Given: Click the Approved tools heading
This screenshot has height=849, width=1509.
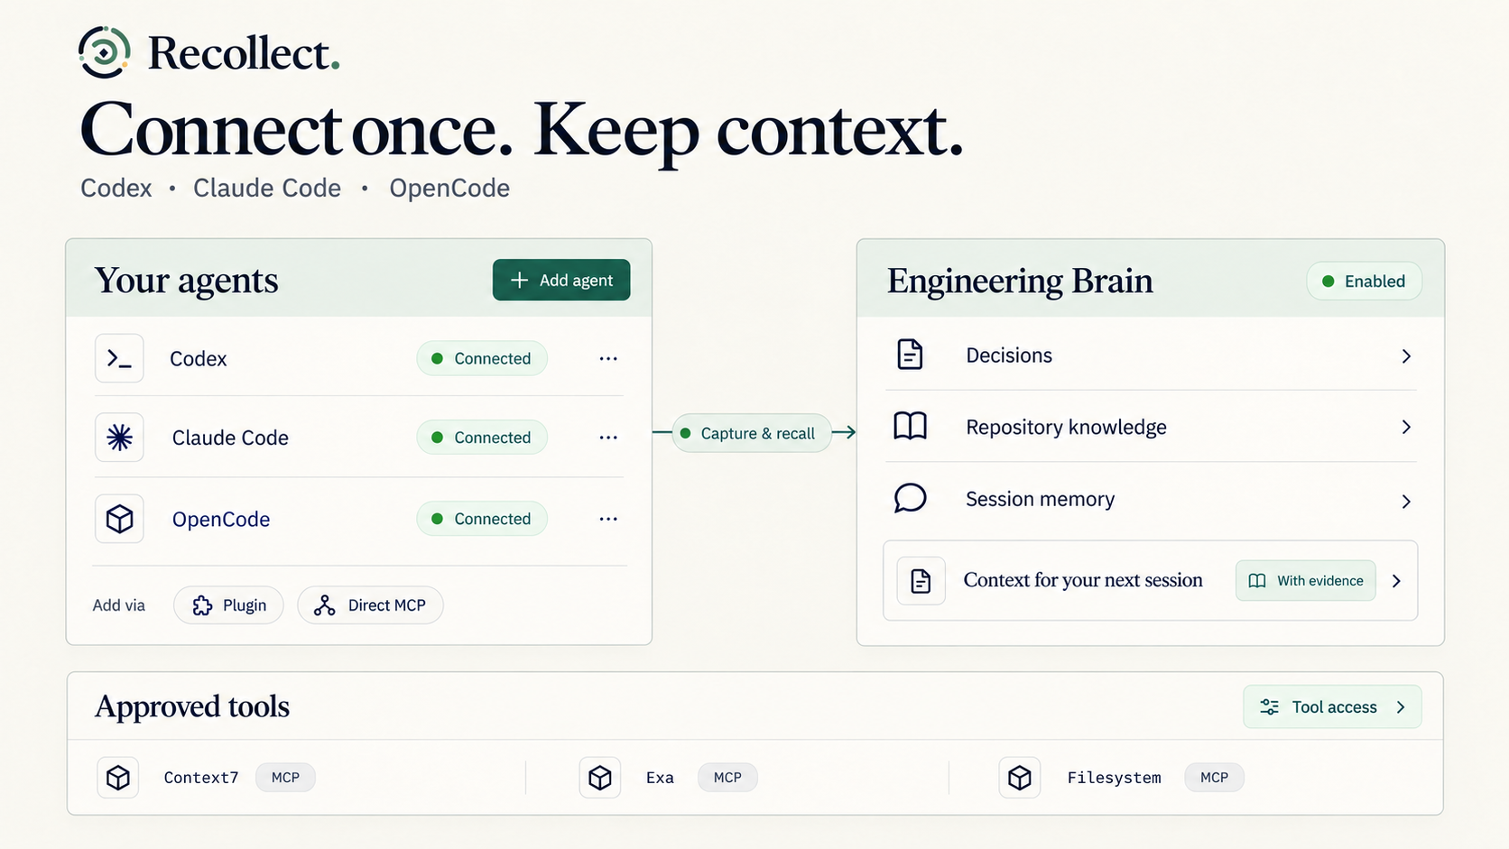Looking at the screenshot, I should click(x=192, y=706).
